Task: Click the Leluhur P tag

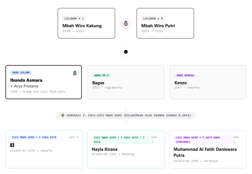Action: 153,18
